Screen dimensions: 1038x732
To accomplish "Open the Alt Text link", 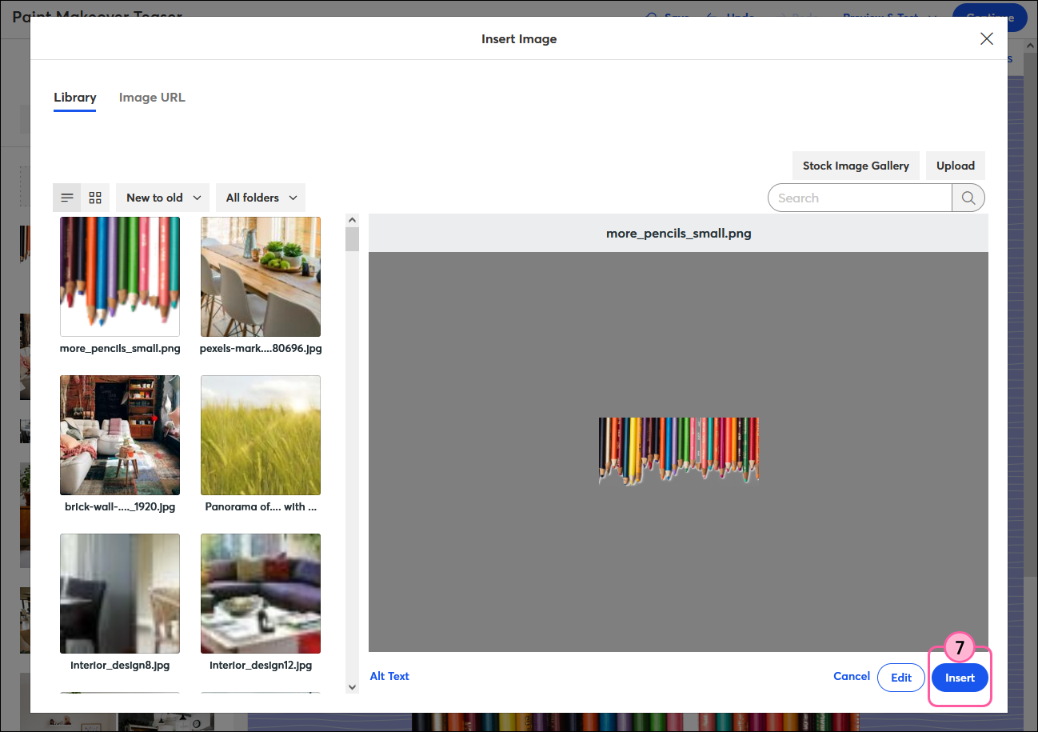I will (389, 676).
